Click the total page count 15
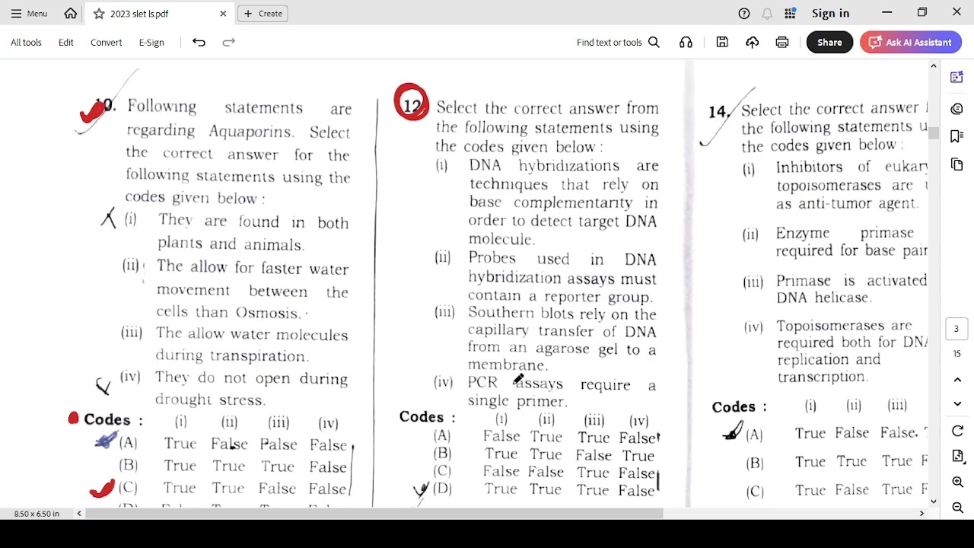 tap(956, 354)
